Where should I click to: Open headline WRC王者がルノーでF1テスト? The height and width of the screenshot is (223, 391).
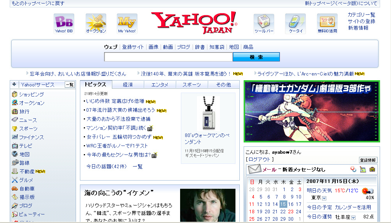[117, 146]
